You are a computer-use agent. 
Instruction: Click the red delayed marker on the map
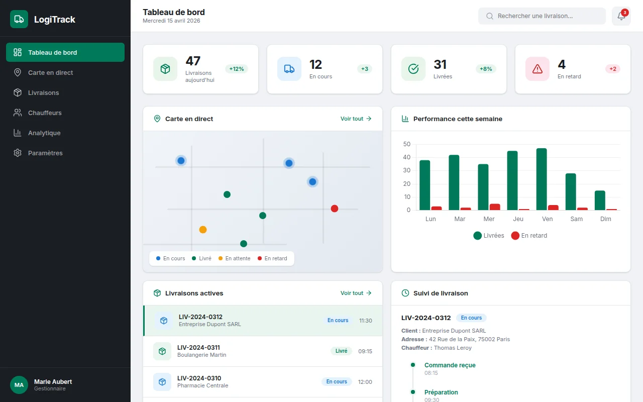click(x=335, y=209)
